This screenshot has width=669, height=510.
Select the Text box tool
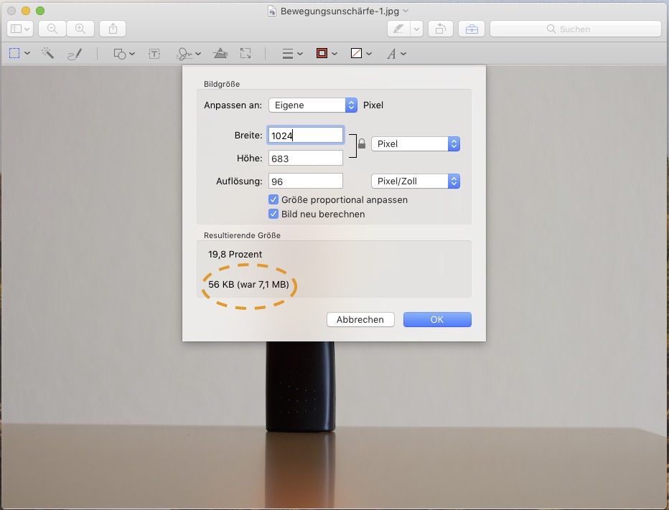[154, 54]
